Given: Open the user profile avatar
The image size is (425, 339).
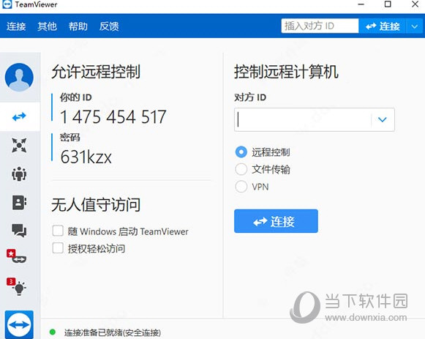Looking at the screenshot, I should click(x=19, y=78).
